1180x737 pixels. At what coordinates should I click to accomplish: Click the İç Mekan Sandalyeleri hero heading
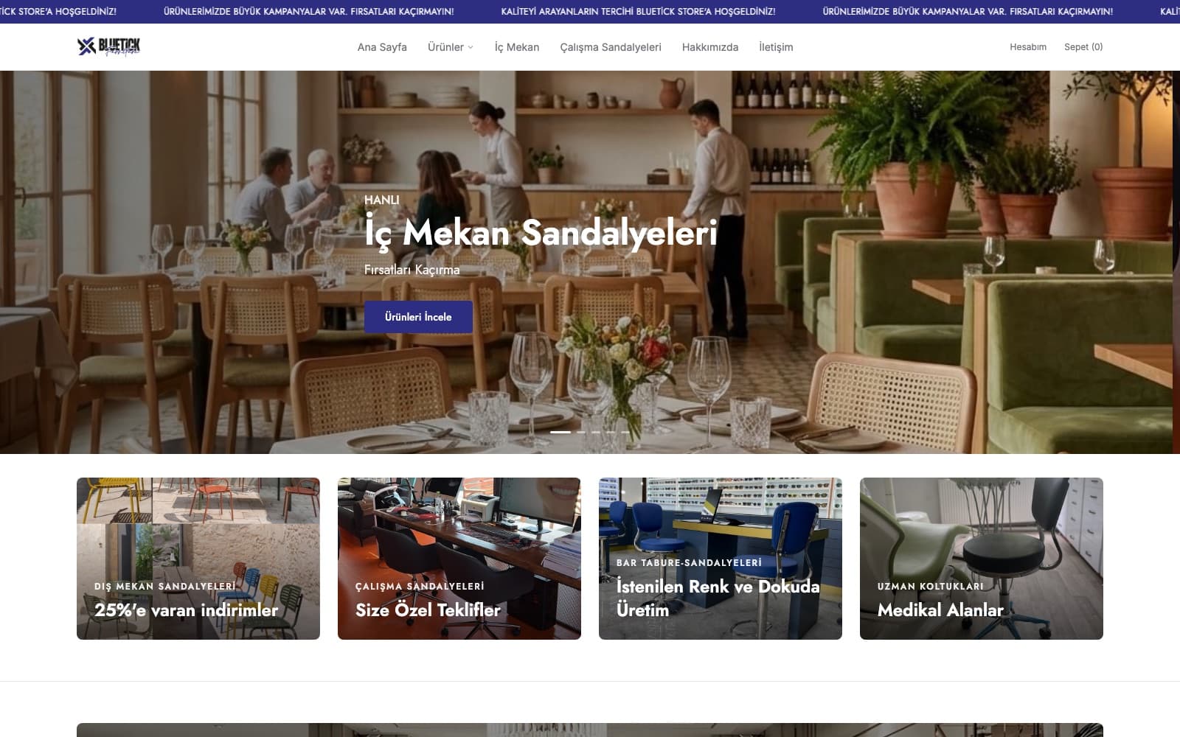coord(541,233)
